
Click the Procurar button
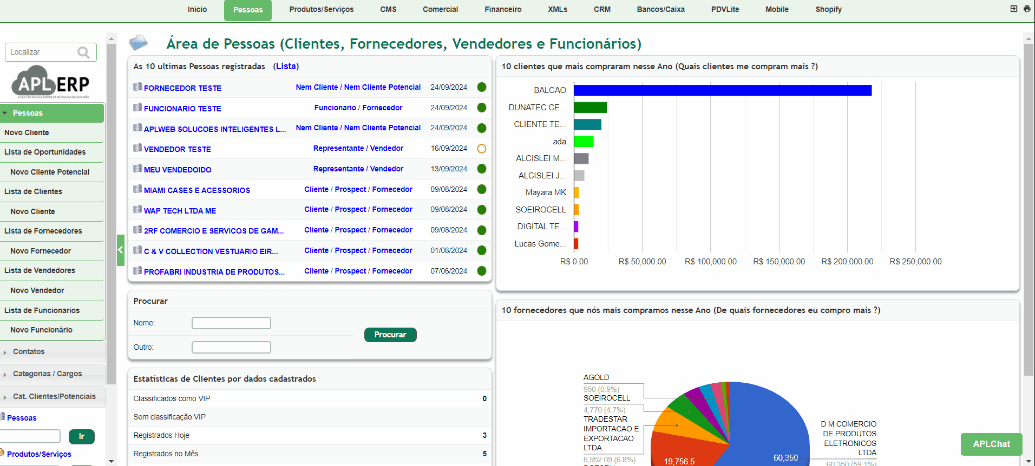coord(390,335)
